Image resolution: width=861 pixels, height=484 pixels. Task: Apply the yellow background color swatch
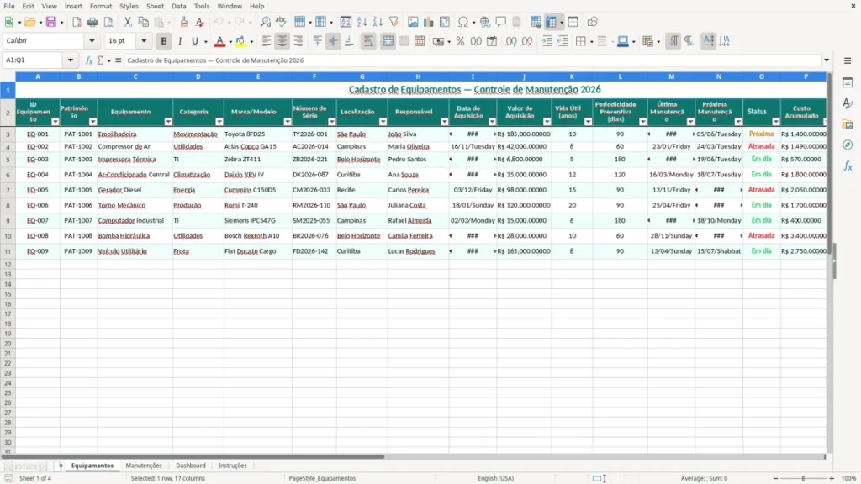click(240, 41)
